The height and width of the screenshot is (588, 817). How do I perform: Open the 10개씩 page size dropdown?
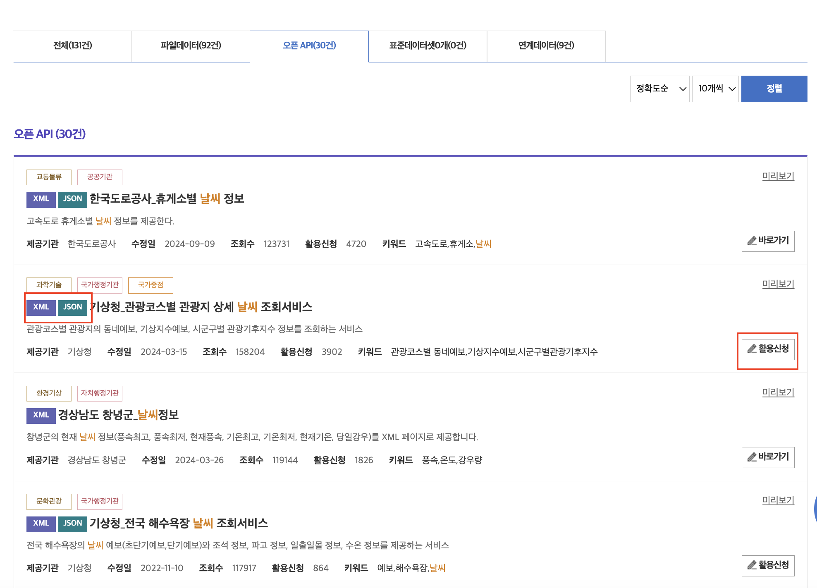715,88
